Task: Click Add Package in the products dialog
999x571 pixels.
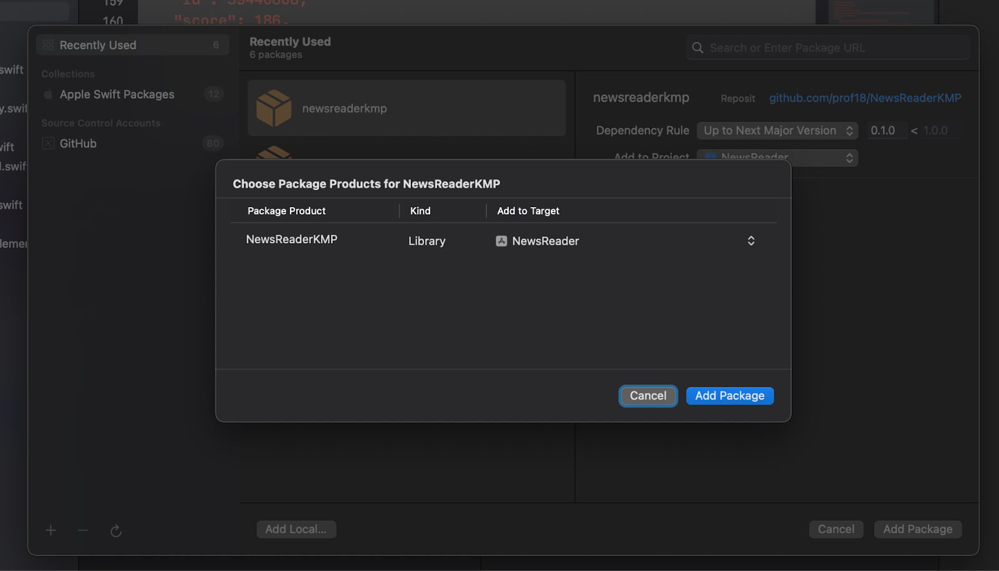Action: pyautogui.click(x=729, y=396)
